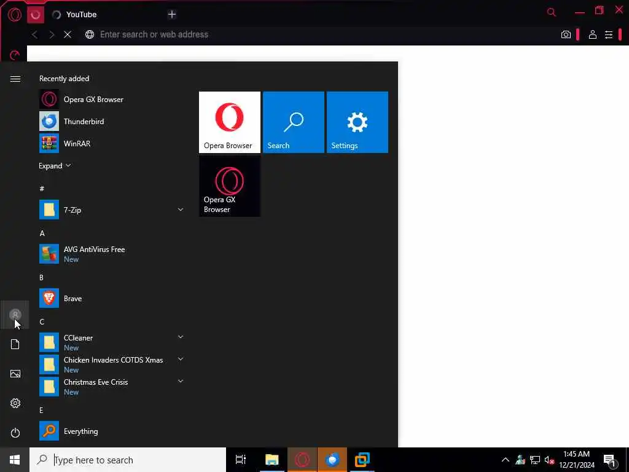Open Settings gear in Start sidebar

point(15,403)
